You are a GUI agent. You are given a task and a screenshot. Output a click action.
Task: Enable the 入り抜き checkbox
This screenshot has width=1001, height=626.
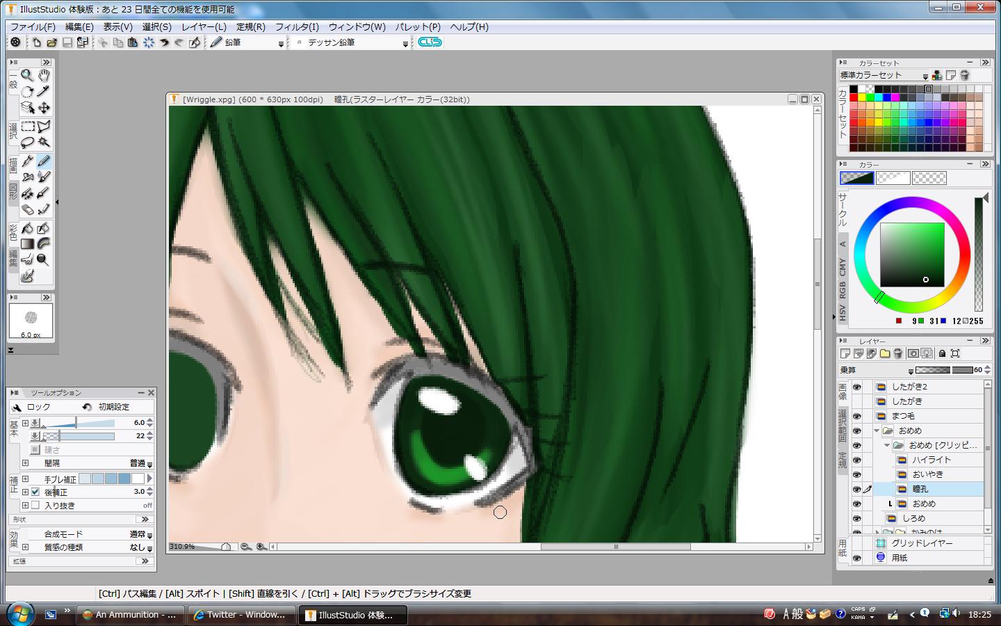point(35,505)
